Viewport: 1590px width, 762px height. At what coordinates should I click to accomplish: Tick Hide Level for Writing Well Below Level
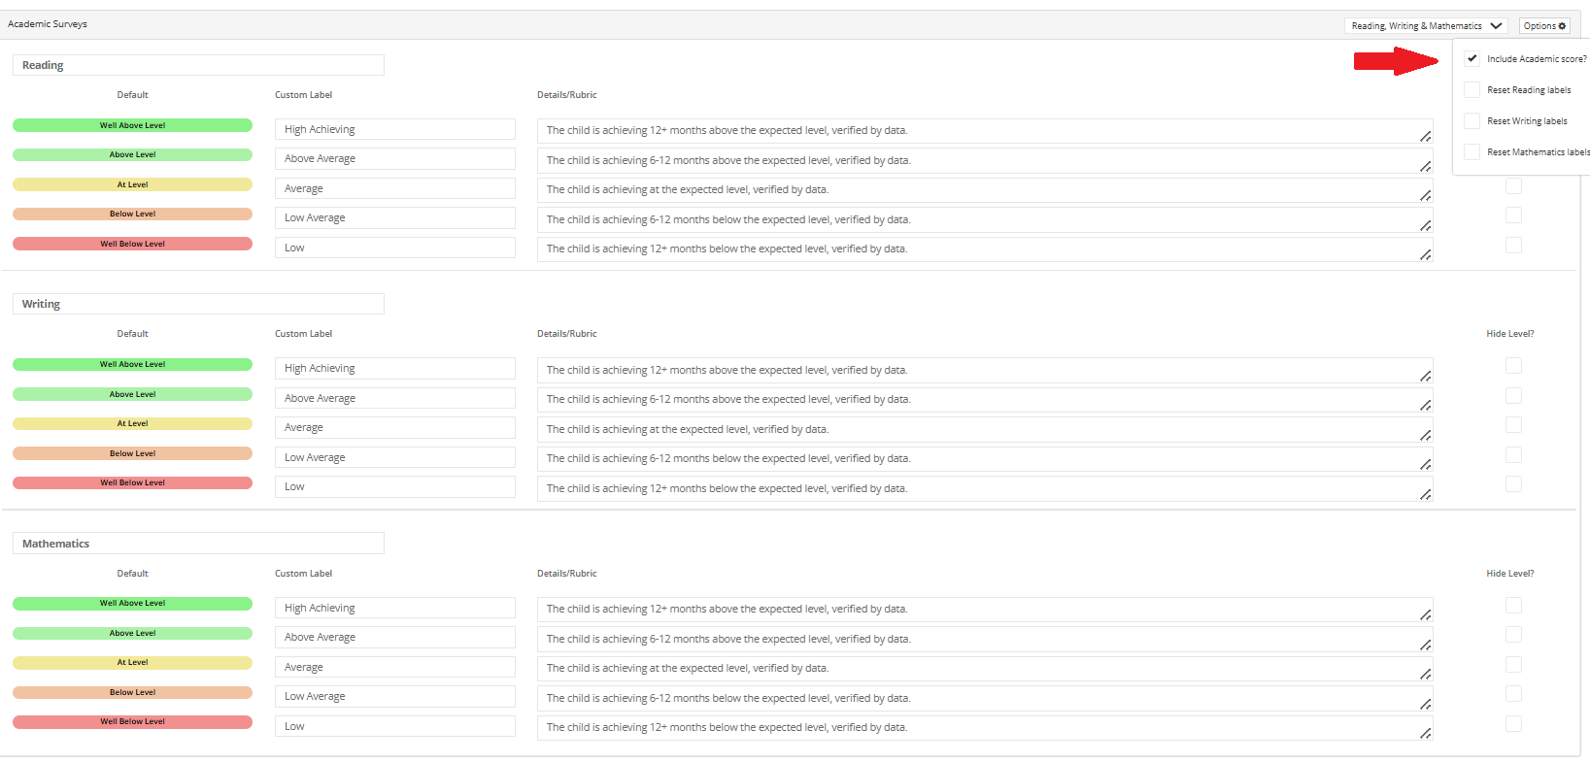point(1513,484)
